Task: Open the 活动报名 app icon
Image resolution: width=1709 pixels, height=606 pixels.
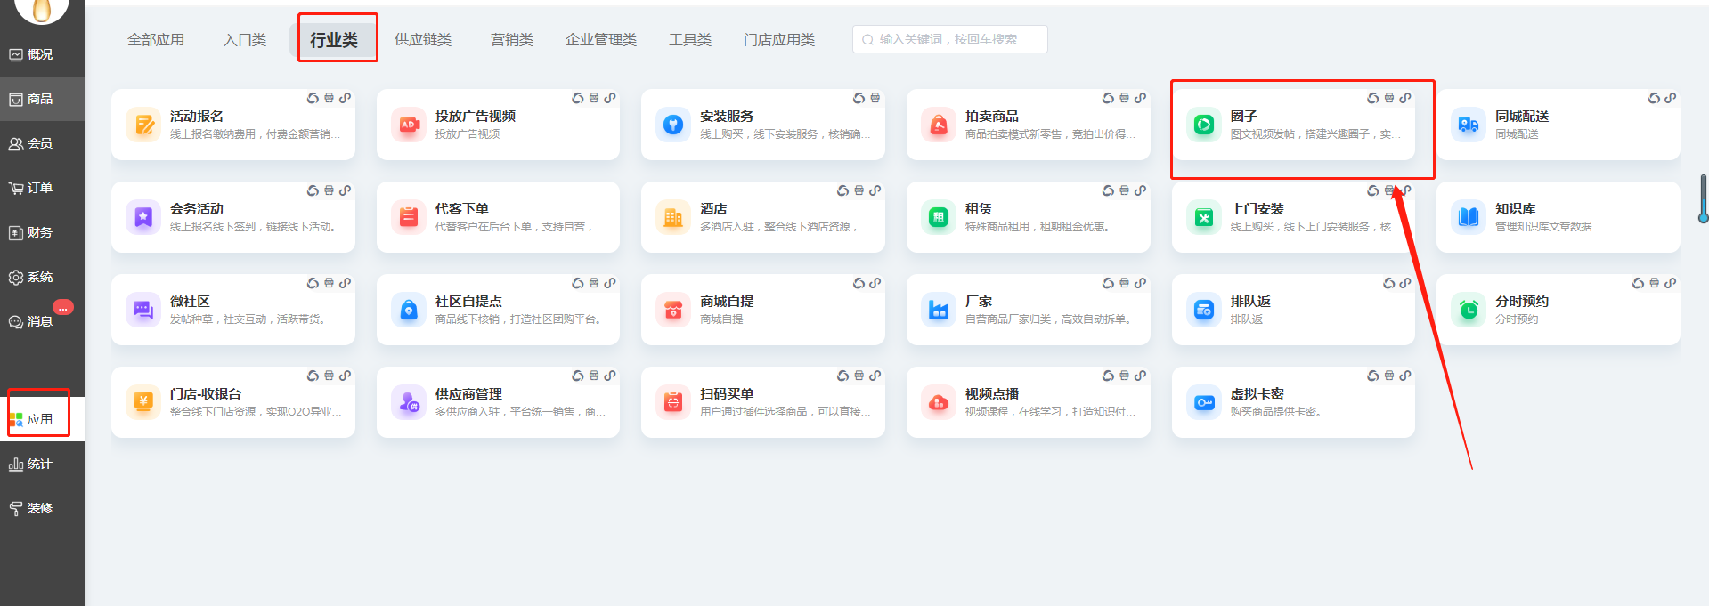Action: (143, 125)
